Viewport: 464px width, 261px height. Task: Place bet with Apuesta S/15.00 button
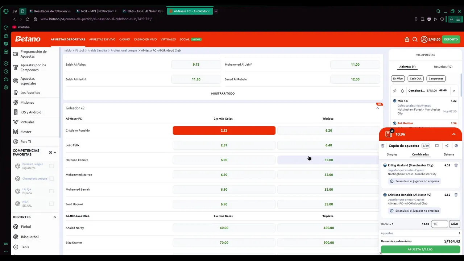coord(420,249)
